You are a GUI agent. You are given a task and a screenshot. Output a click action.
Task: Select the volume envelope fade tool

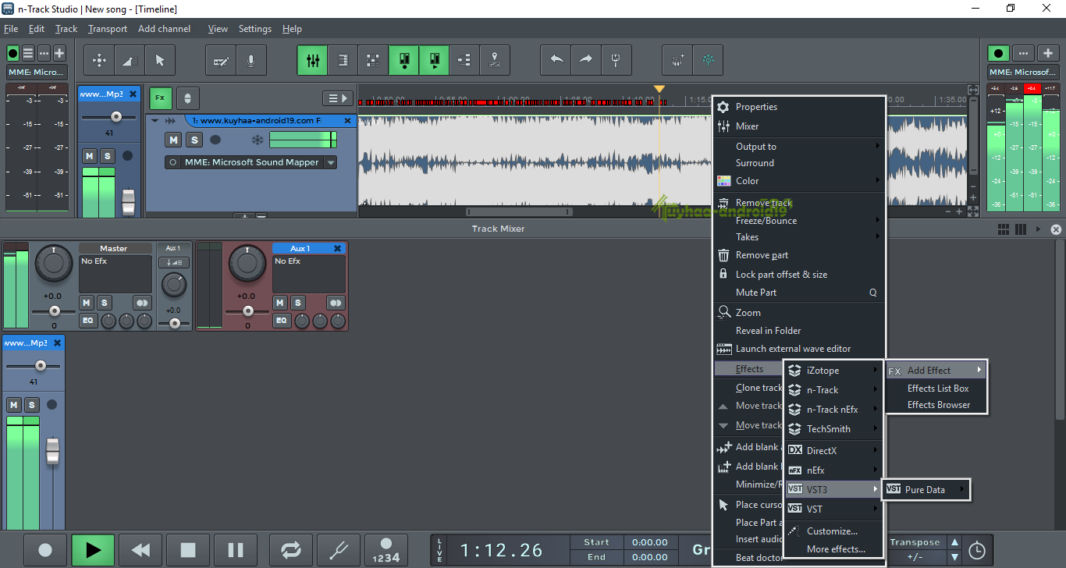coord(130,60)
